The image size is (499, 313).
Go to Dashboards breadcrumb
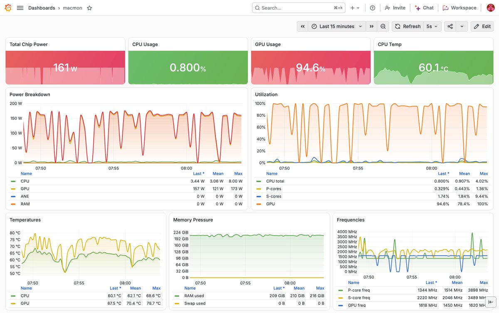pos(42,8)
